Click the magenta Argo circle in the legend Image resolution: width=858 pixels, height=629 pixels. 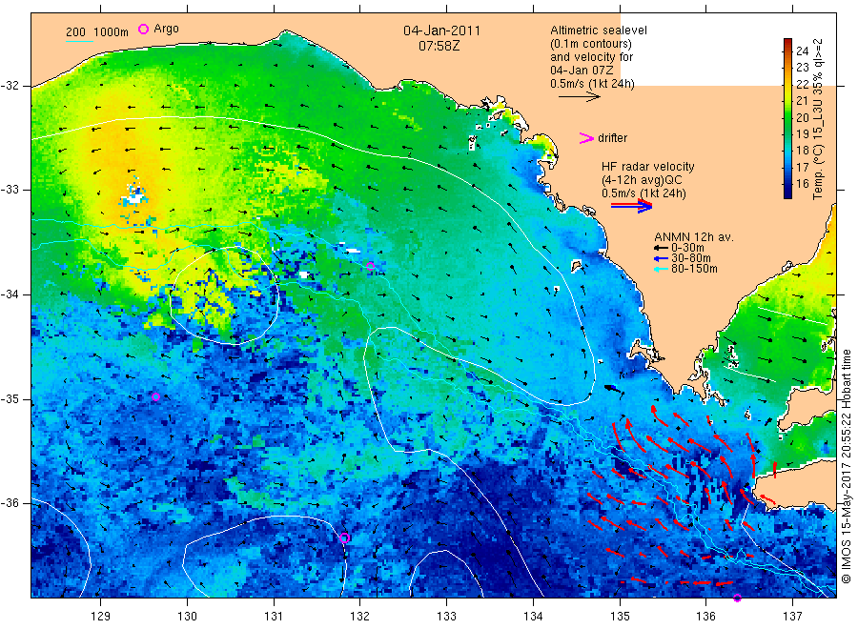click(143, 29)
